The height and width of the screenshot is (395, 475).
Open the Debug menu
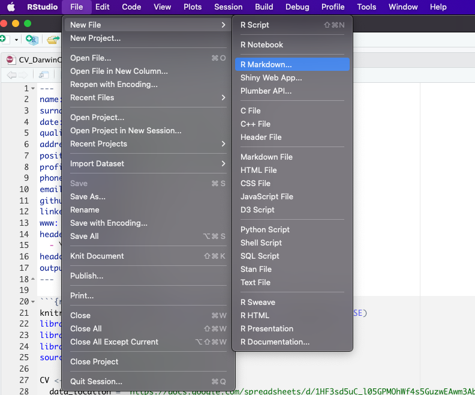point(297,7)
